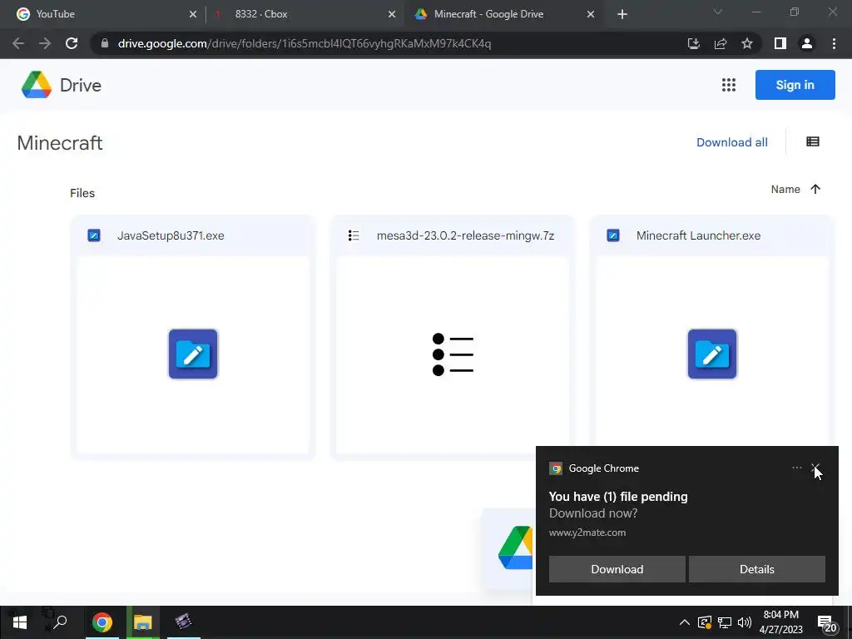Open the volume tray icon
This screenshot has height=639, width=852.
[x=745, y=622]
